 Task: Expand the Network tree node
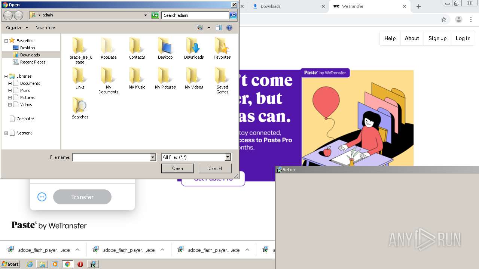[6, 133]
